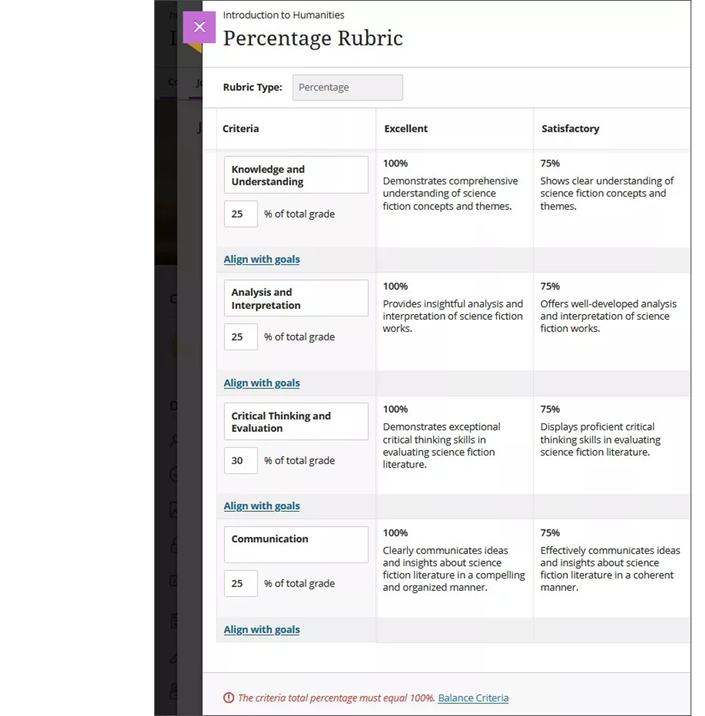Click Align with goals under Analysis and Interpretation
The width and height of the screenshot is (705, 716).
261,382
